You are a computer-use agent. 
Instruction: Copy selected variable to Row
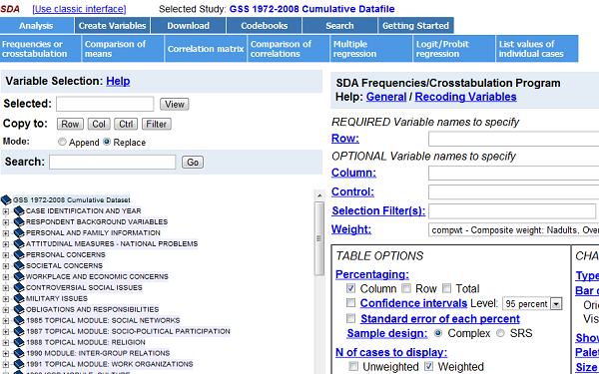[70, 124]
